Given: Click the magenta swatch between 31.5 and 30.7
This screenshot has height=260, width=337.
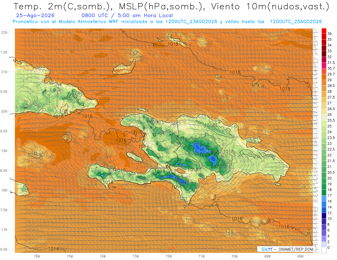Looking at the screenshot, I should 324,65.
